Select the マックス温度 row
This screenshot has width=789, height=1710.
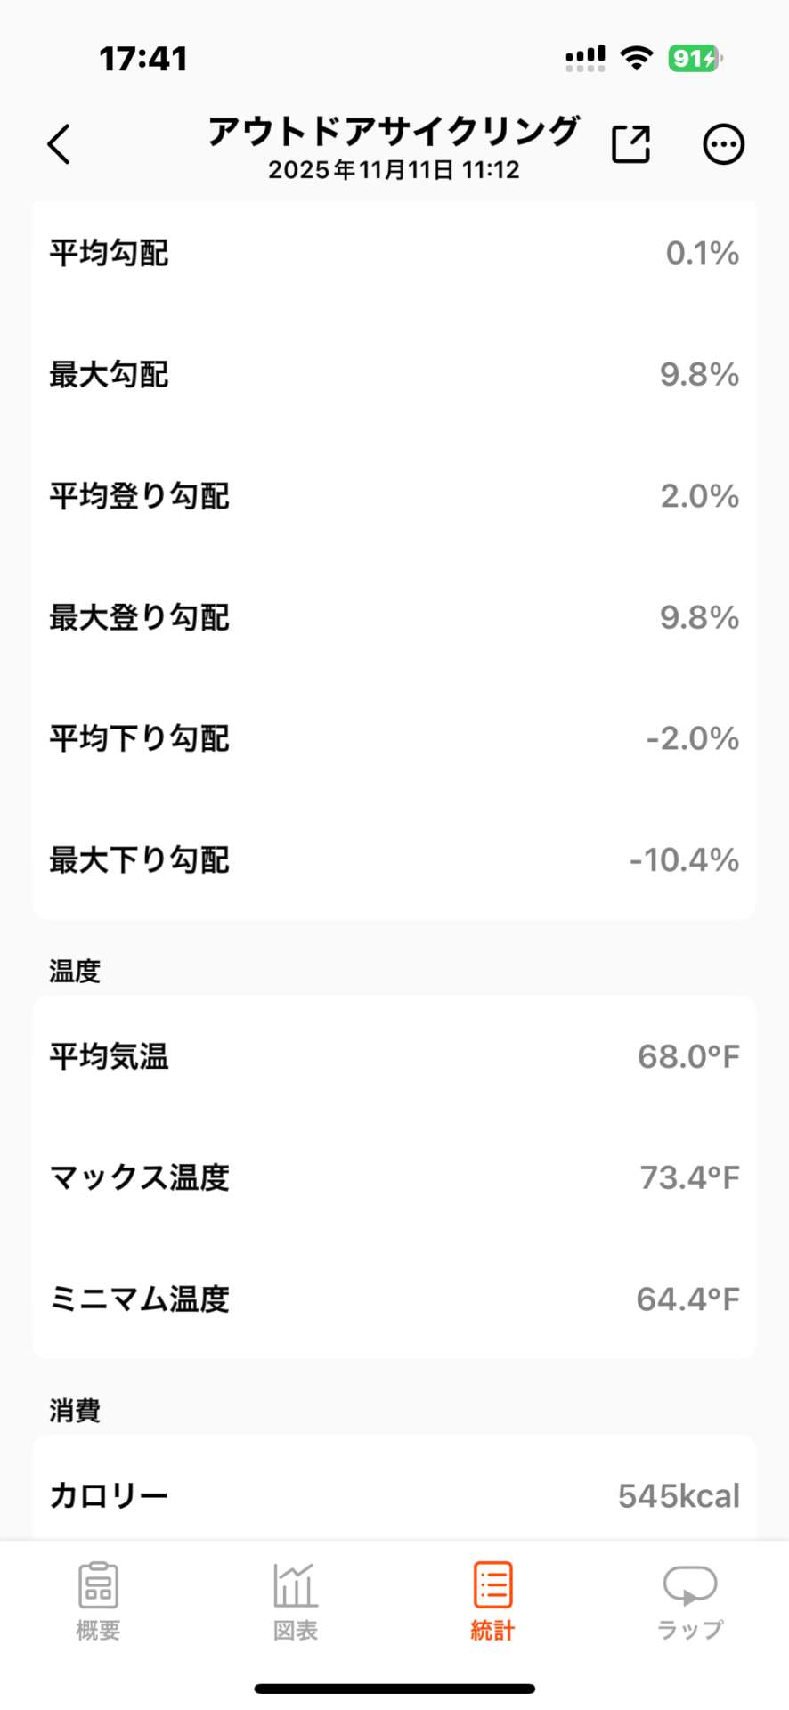pyautogui.click(x=394, y=1178)
